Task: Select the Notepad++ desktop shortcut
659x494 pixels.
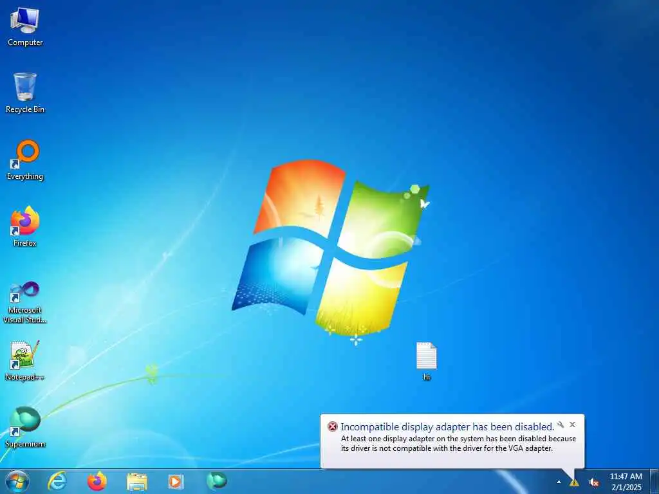Action: click(x=25, y=360)
